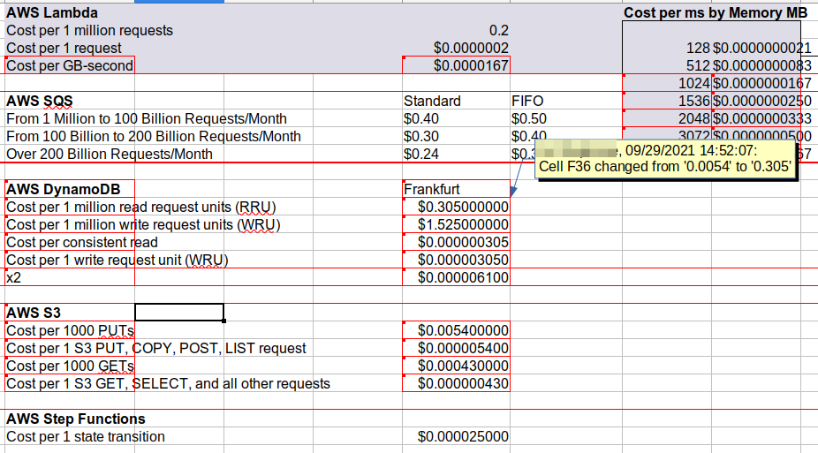The image size is (818, 453).
Task: Select the $0.000025000 value cell
Action: click(457, 437)
